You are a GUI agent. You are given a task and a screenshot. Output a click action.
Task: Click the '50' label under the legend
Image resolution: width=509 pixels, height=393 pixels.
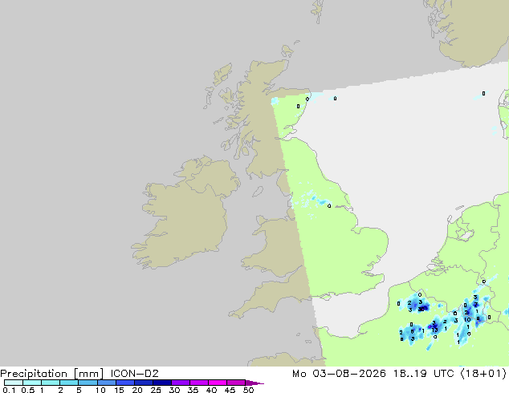249,390
